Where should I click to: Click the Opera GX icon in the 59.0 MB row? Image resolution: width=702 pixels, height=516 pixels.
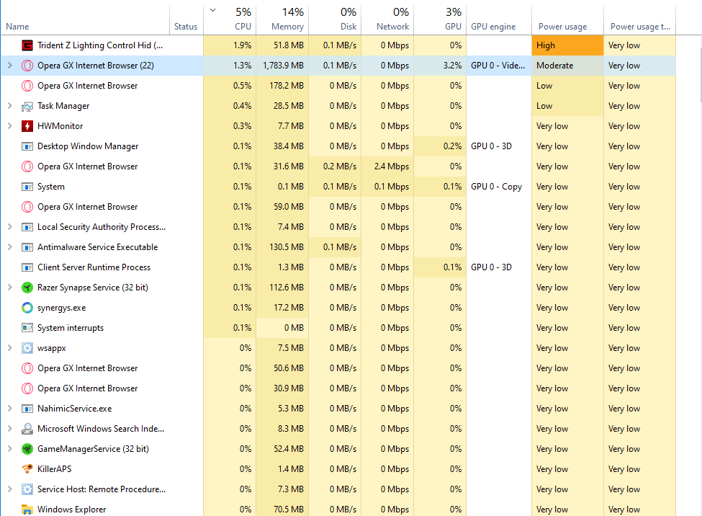(x=27, y=207)
